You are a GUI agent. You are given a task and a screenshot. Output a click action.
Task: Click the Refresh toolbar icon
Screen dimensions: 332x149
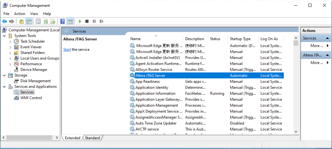45,21
